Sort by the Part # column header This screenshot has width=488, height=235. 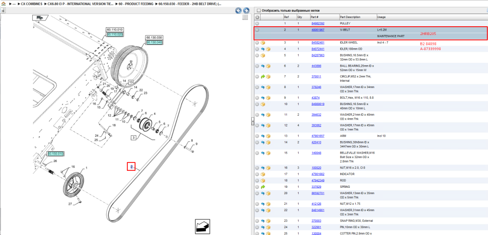point(325,17)
